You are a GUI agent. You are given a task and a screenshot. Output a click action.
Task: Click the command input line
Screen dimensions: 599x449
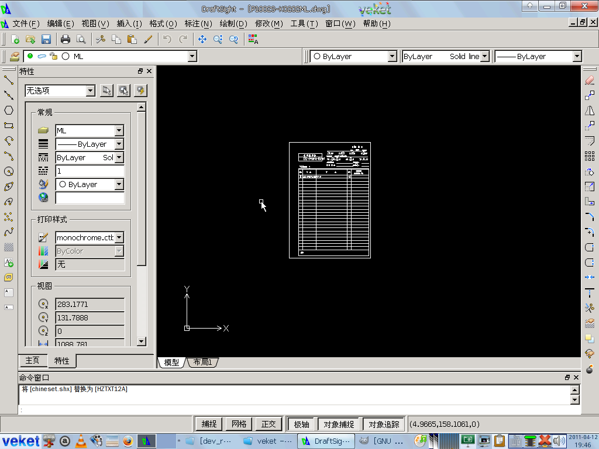299,410
